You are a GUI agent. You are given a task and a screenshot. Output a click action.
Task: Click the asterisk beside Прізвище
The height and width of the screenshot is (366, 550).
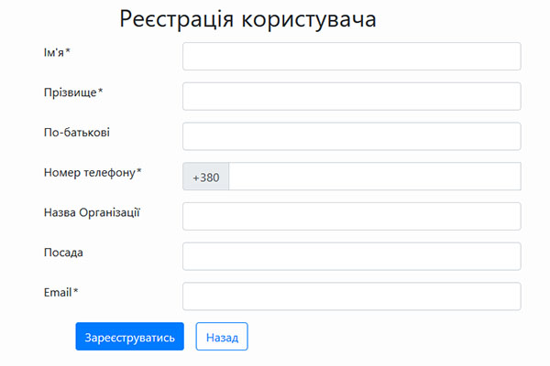tap(101, 91)
